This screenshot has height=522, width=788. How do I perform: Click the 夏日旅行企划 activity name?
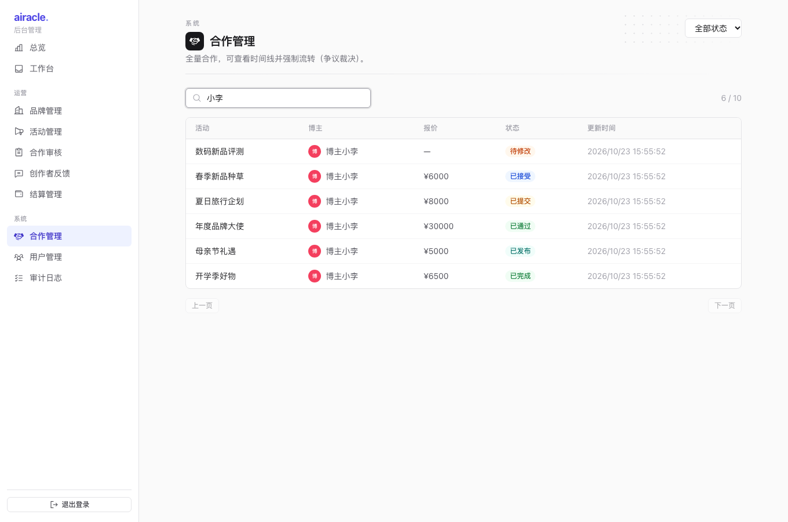[220, 201]
